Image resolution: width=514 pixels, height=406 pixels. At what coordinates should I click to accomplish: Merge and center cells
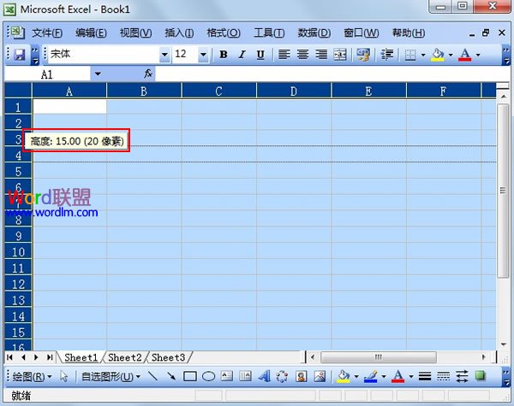click(340, 55)
